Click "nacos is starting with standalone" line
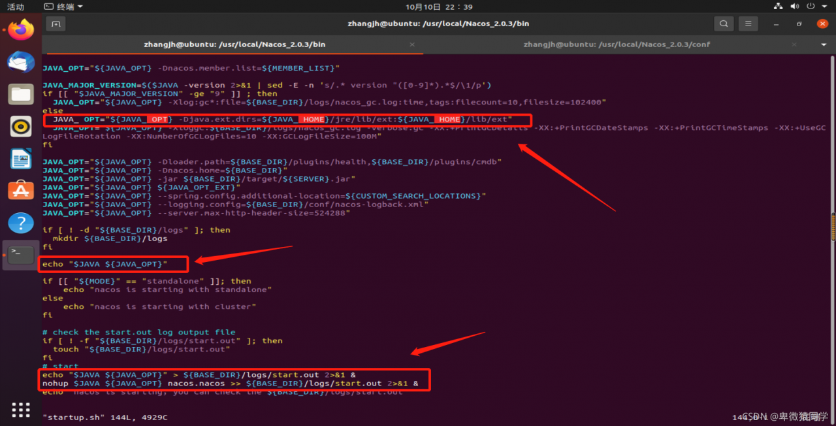 [167, 289]
